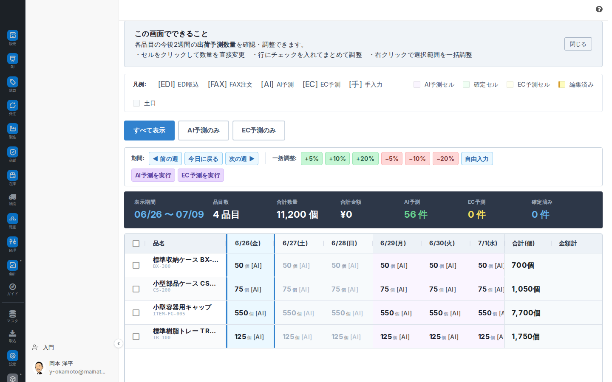
Task: Open the 製造 manufacturing icon
Action: [13, 129]
